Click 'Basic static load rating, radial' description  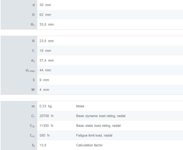99,126
